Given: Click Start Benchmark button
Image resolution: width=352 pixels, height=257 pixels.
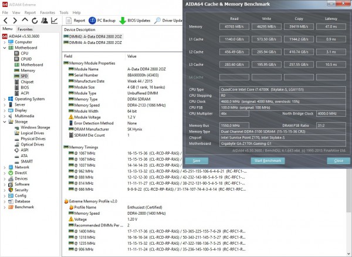Looking at the screenshot, I should click(268, 161).
